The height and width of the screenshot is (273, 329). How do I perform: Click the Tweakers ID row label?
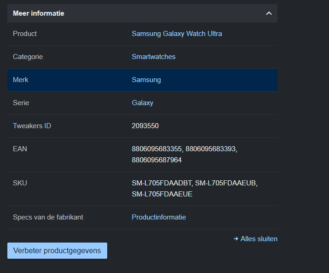click(x=32, y=126)
